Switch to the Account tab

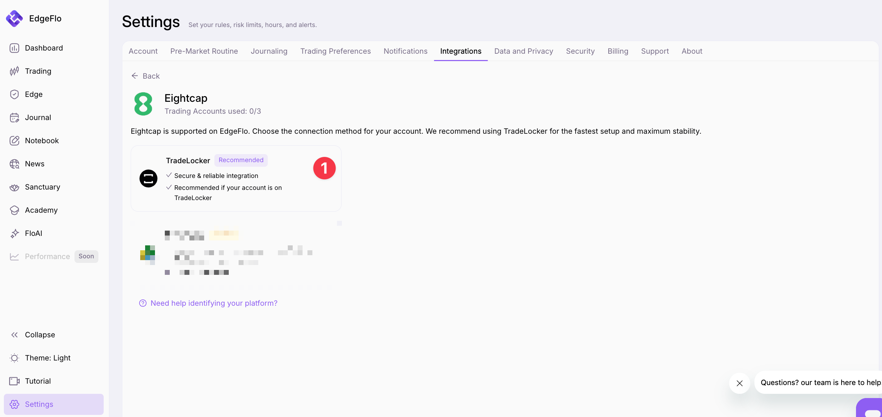(143, 51)
